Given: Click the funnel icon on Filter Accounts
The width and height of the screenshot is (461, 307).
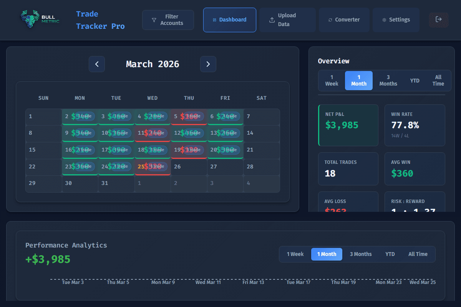Looking at the screenshot, I should (x=154, y=20).
